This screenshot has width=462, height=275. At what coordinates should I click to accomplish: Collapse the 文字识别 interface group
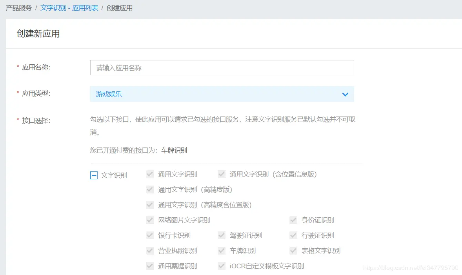(x=93, y=175)
